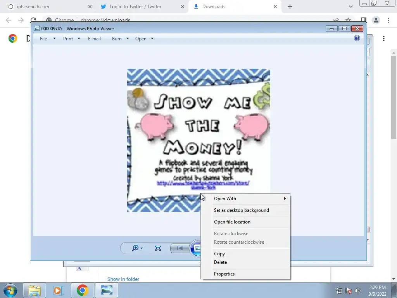Image resolution: width=397 pixels, height=298 pixels.
Task: Maximize the Photo Viewer window
Action: coord(344,29)
